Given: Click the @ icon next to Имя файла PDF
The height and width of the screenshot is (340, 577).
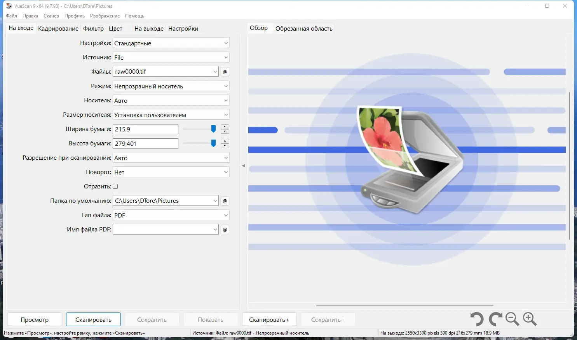Looking at the screenshot, I should pyautogui.click(x=225, y=229).
